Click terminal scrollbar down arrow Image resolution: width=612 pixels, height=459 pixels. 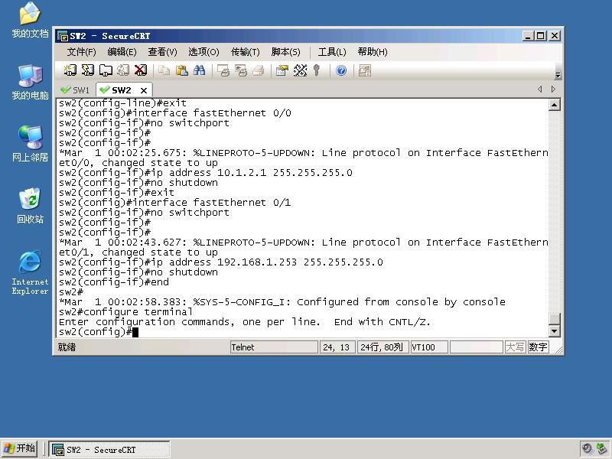555,331
